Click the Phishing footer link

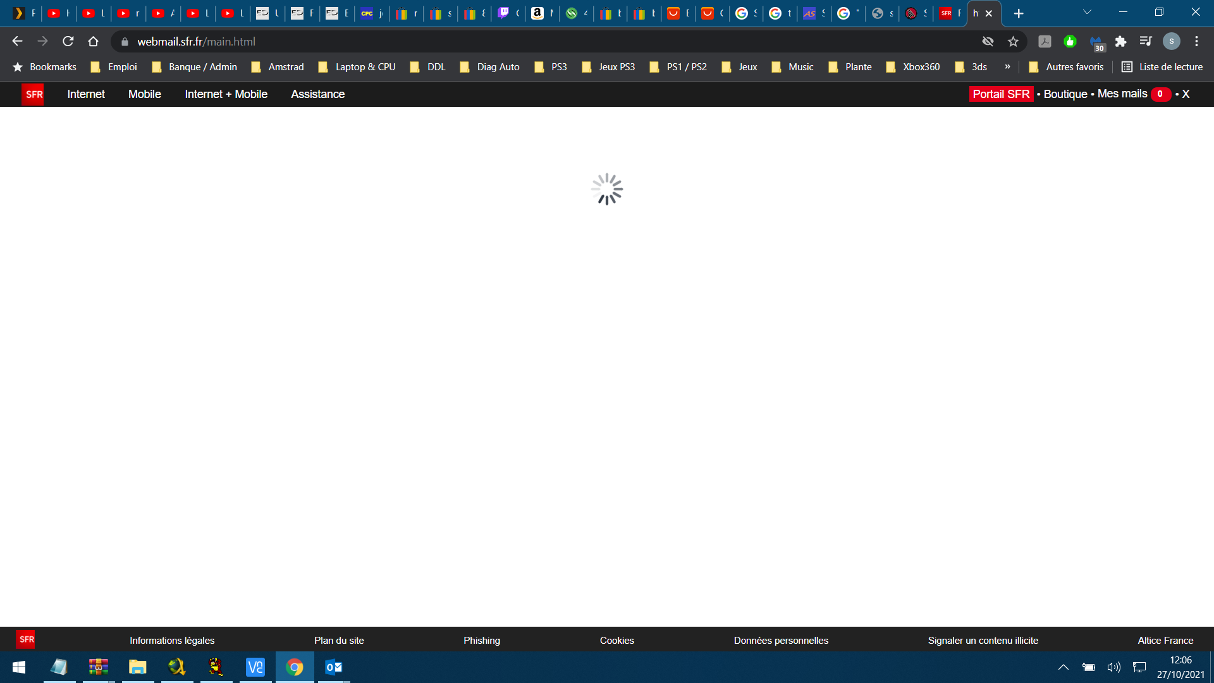point(481,640)
